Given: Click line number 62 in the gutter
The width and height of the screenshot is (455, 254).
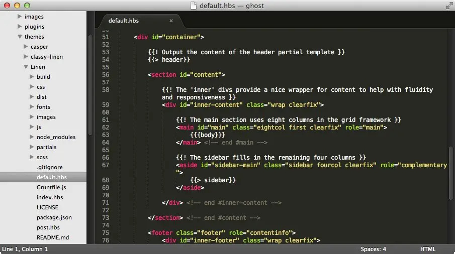Looking at the screenshot, I should pos(106,128).
